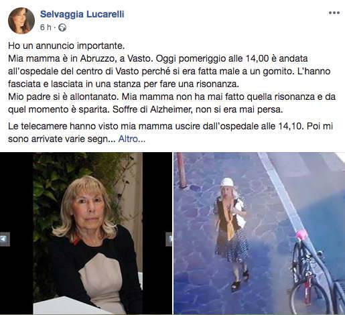Expand the post via "Altro..." link

[x=132, y=139]
